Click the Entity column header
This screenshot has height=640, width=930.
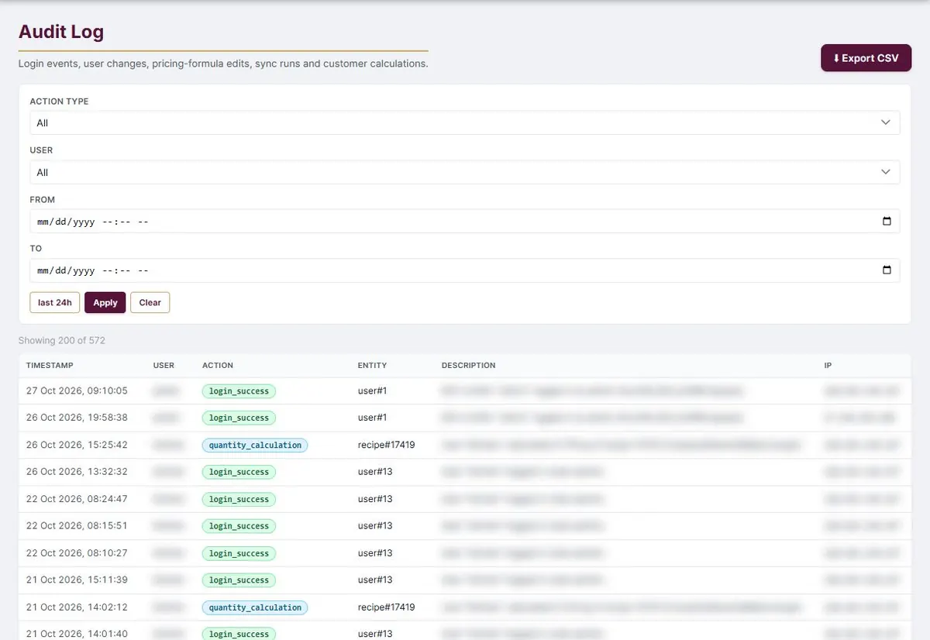[372, 365]
